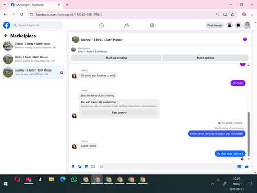Go back in the browser
The width and height of the screenshot is (257, 193).
click(x=5, y=14)
